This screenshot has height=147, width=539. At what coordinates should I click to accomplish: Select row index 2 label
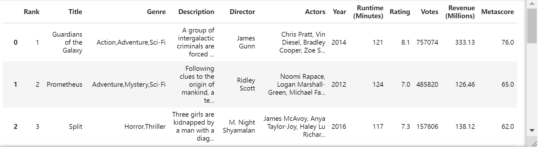[x=16, y=127]
